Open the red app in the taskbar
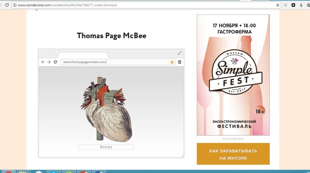 click(8, 172)
